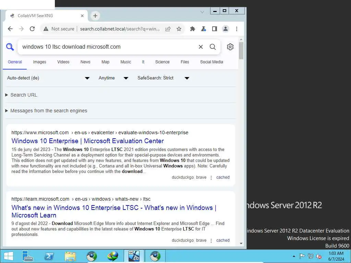Open the Windows 10 upgrade taskbar app
Image resolution: width=351 pixels, height=263 pixels.
[x=134, y=256]
